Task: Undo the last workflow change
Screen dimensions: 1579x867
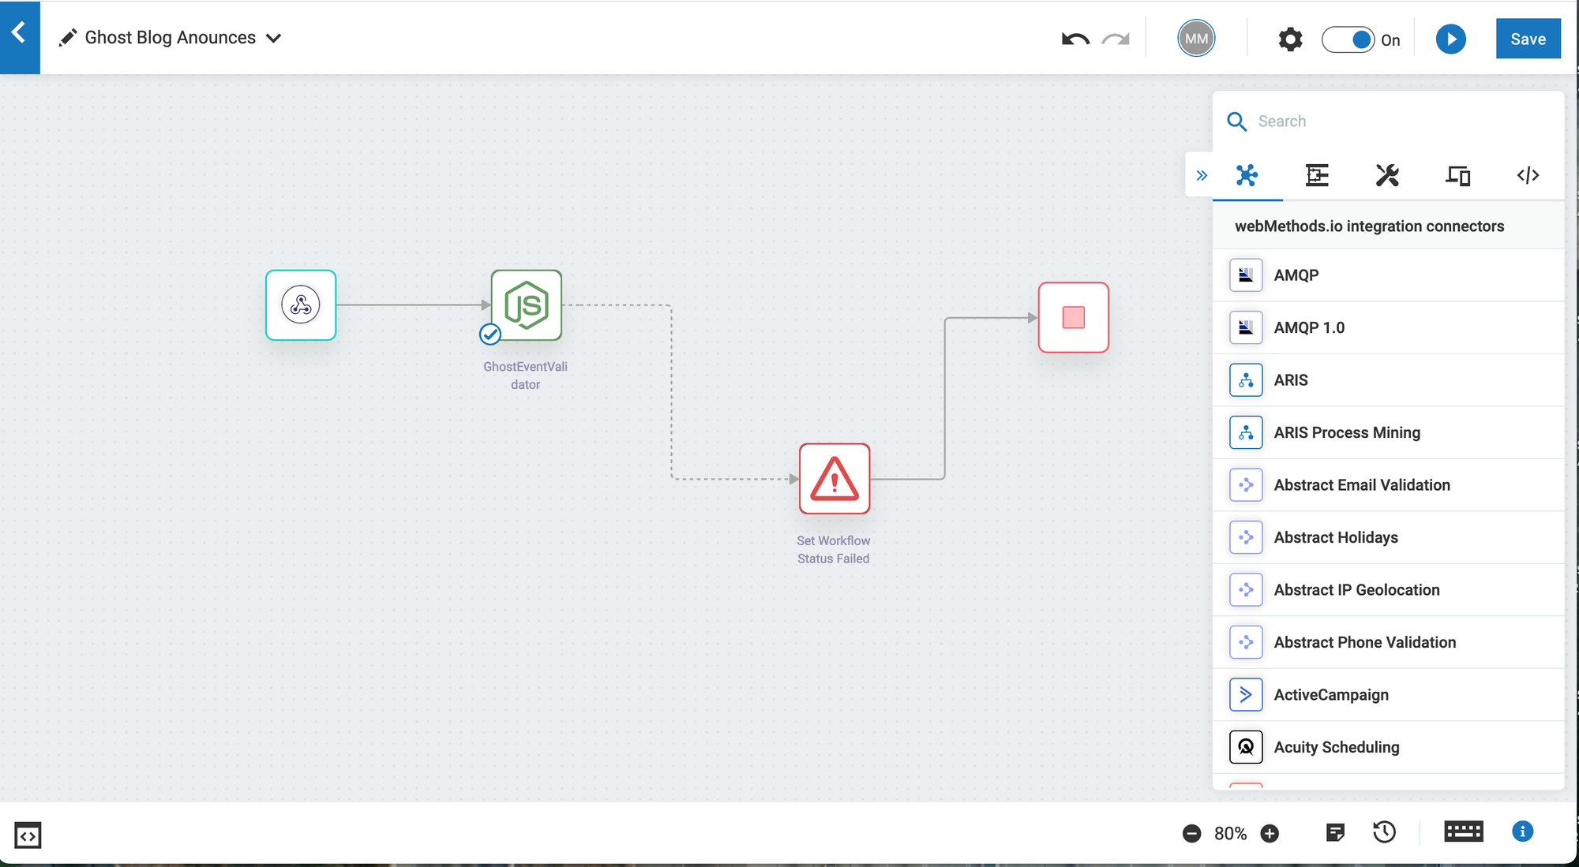Action: 1074,38
